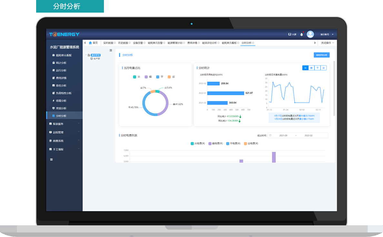Collapse the sidebar using the bottom menu icon
Screen dimensions: 383x237
(x=51, y=159)
